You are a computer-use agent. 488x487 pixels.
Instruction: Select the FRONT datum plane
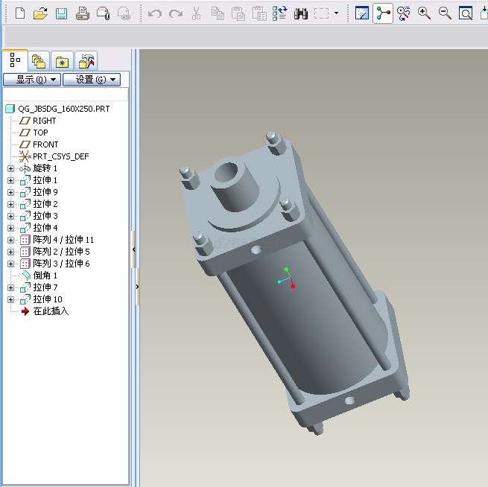coord(45,144)
